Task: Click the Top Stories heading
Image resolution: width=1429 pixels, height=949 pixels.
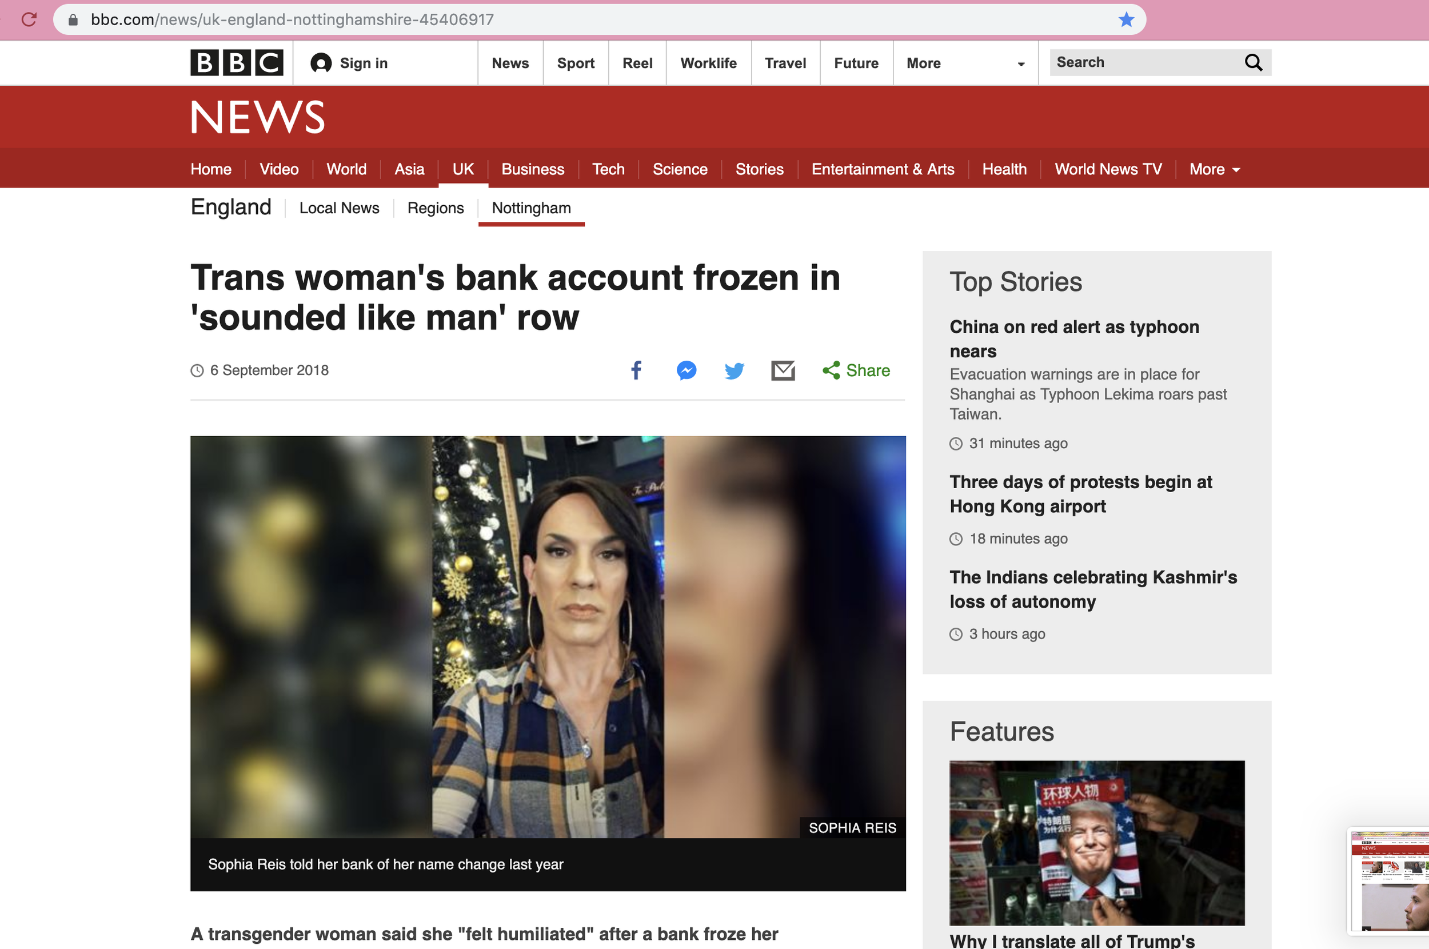Action: point(1016,282)
